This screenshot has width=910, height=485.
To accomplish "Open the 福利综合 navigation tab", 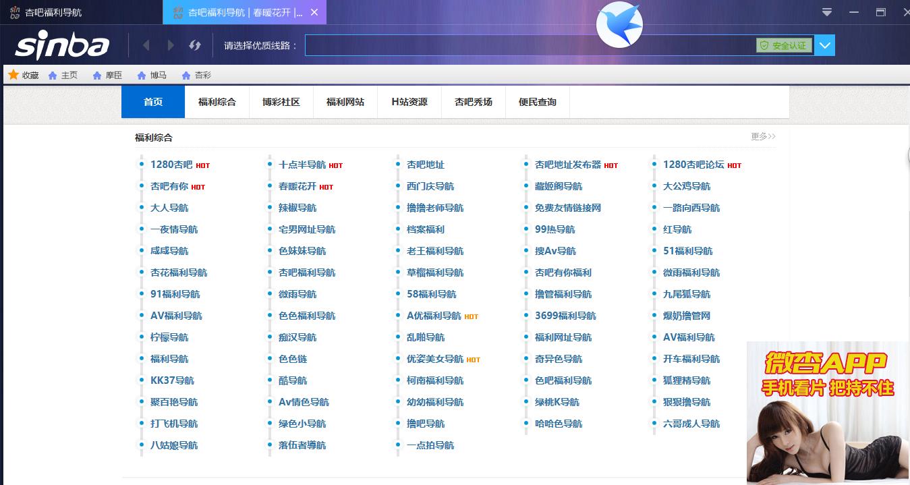I will [x=217, y=102].
